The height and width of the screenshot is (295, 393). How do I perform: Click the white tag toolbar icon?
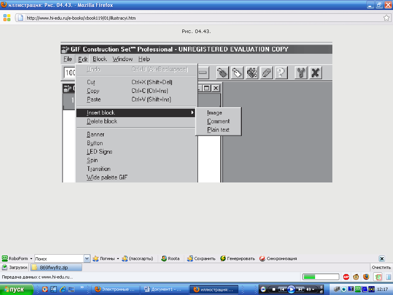coord(237,73)
